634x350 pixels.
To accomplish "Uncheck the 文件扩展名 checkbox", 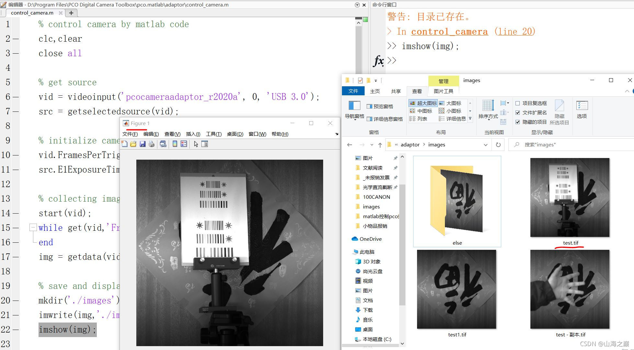I will point(517,112).
